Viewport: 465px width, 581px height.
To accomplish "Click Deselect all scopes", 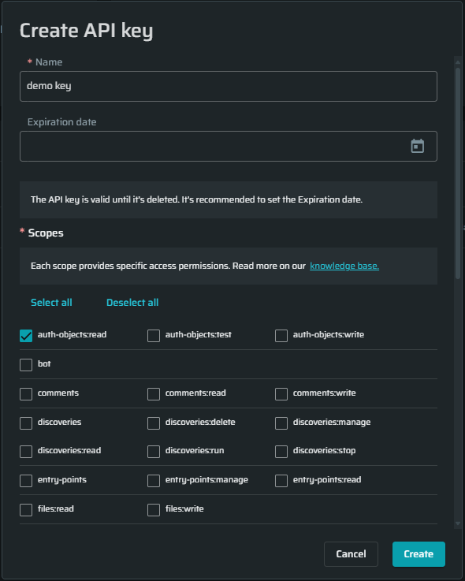I will click(x=132, y=303).
